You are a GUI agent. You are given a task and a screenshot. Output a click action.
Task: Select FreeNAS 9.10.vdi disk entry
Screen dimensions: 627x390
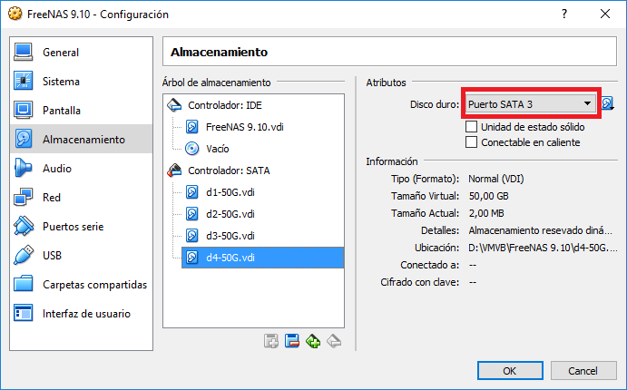coord(245,127)
